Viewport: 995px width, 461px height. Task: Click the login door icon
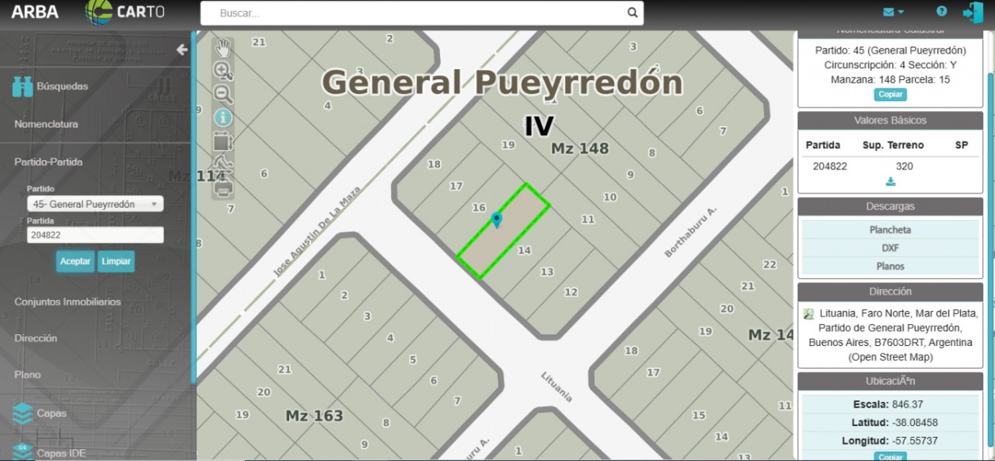[x=973, y=12]
